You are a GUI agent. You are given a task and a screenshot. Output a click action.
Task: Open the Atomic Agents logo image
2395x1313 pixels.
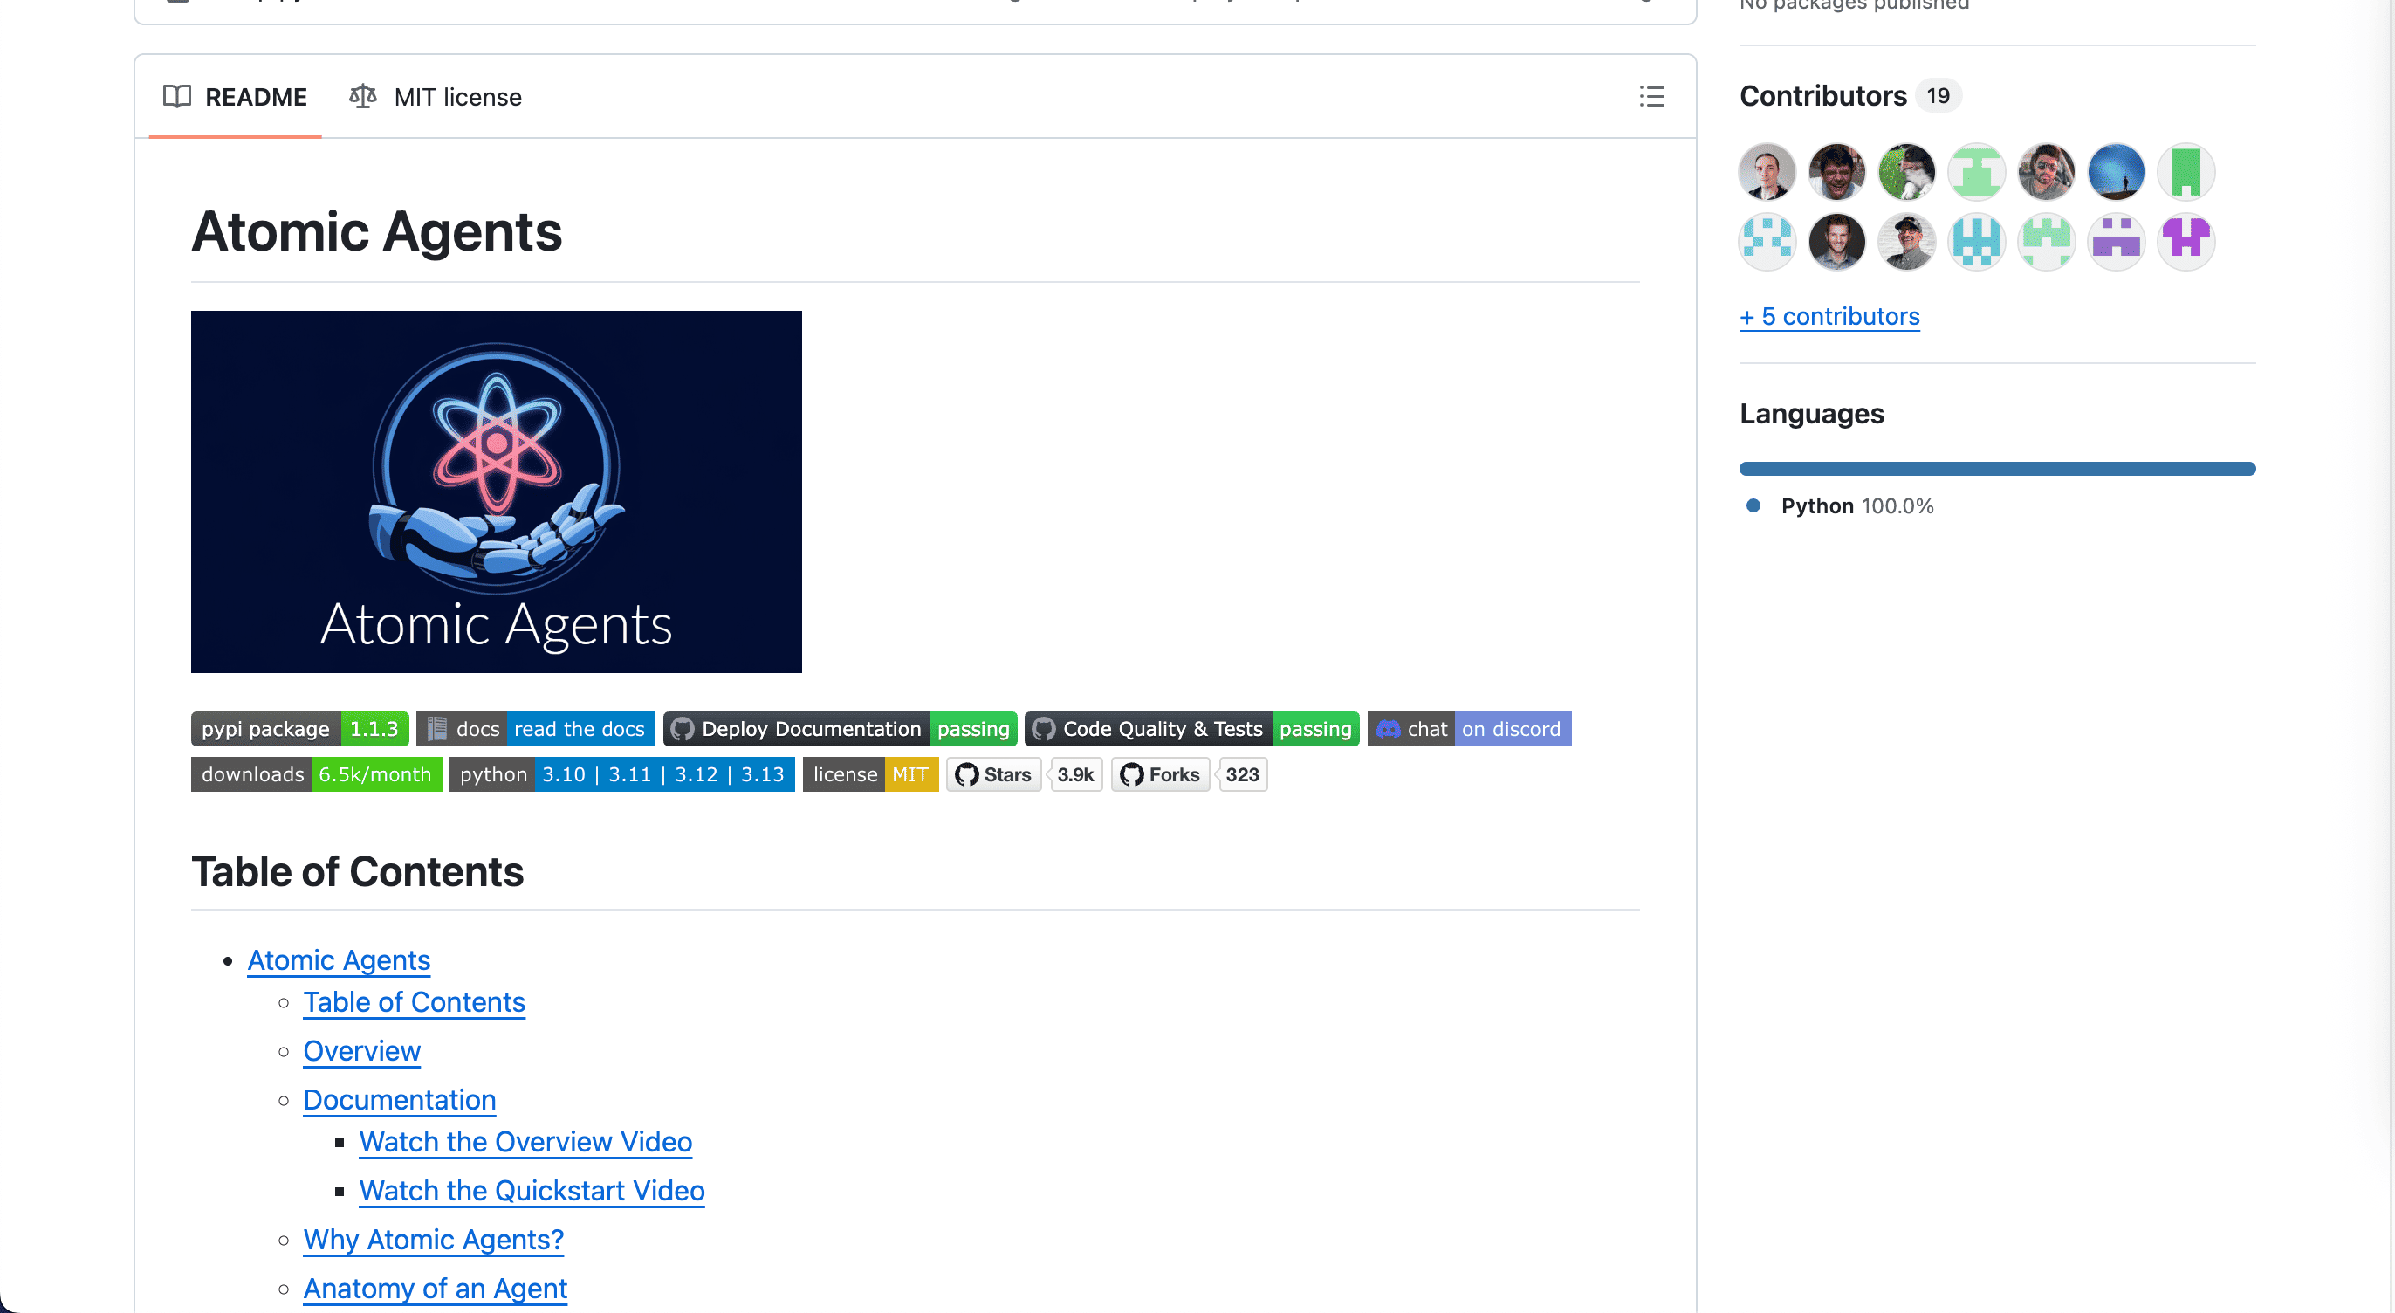point(497,492)
